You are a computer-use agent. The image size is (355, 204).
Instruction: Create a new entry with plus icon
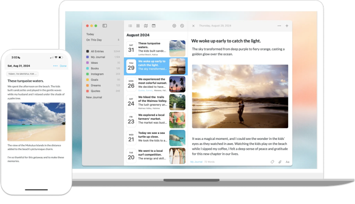click(287, 26)
